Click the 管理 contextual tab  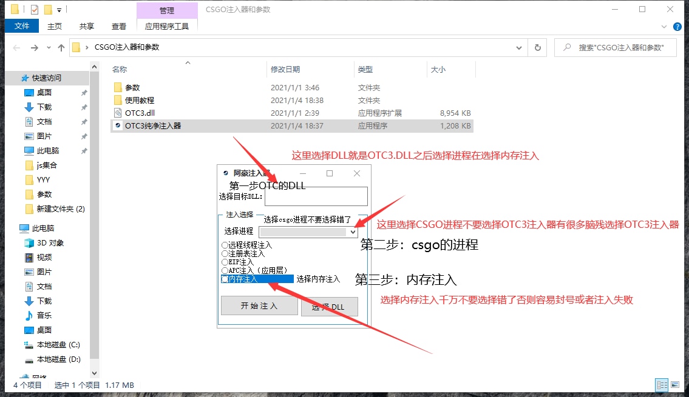pos(167,10)
